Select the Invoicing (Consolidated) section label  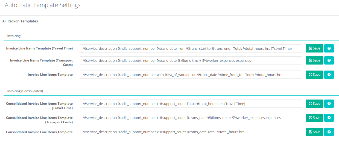tap(25, 91)
